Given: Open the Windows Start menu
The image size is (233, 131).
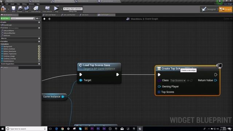Looking at the screenshot, I should [3, 128].
